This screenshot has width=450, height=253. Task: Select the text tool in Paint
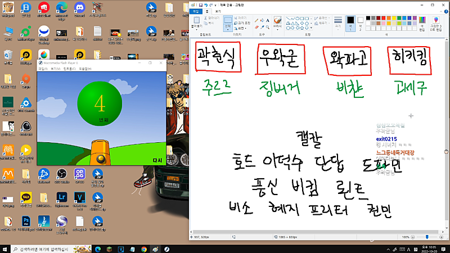click(267, 19)
